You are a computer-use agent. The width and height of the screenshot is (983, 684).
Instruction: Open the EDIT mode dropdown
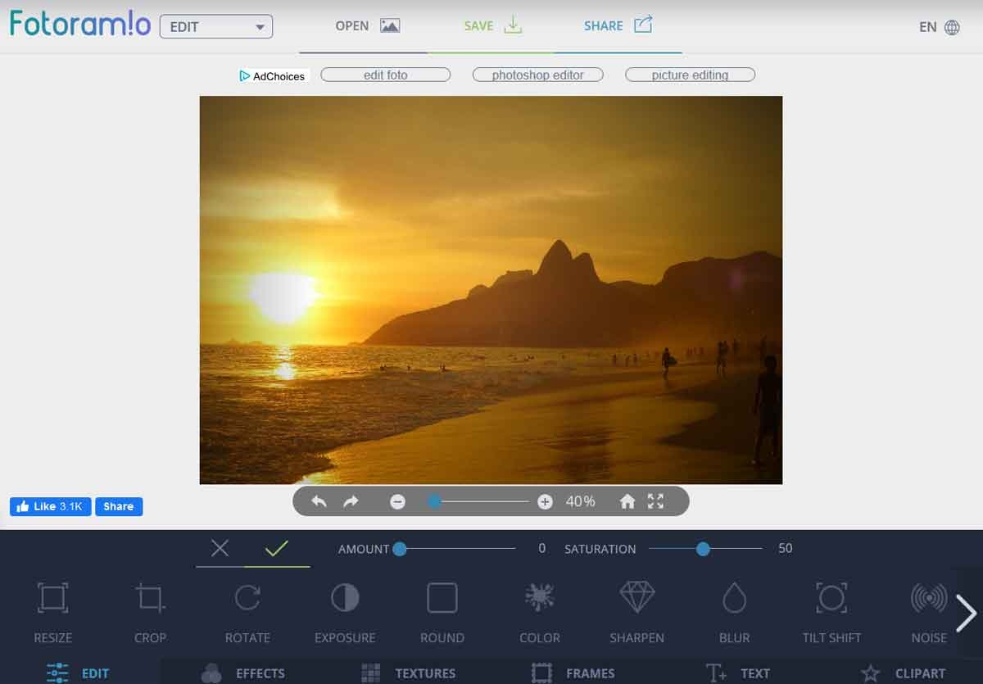[216, 26]
